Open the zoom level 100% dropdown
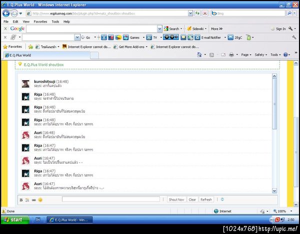Screen dimensions: 300x234 coord(291,211)
